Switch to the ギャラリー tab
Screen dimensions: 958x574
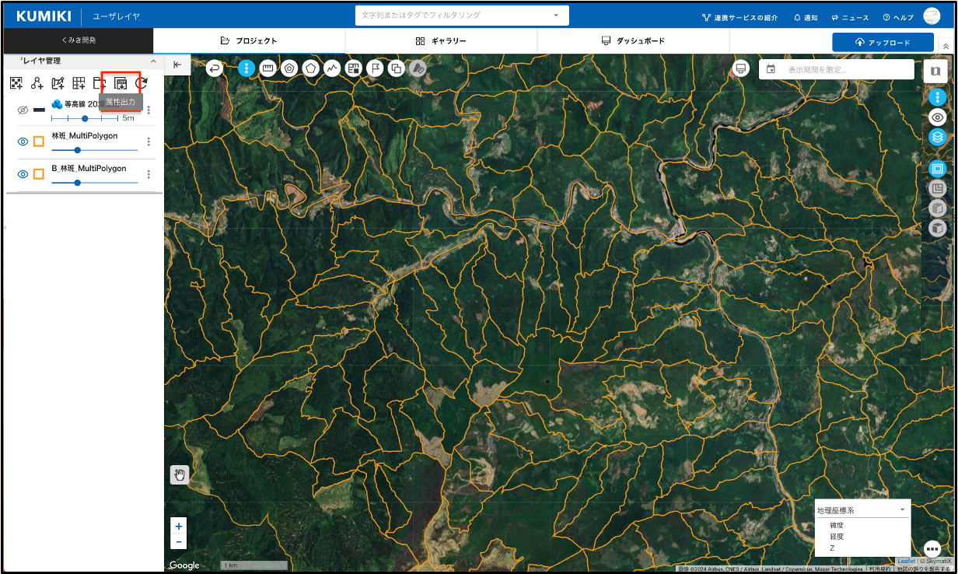[x=441, y=41]
